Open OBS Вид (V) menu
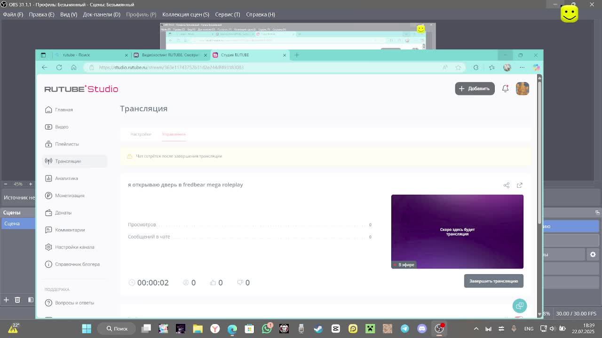This screenshot has width=602, height=338. pyautogui.click(x=69, y=14)
